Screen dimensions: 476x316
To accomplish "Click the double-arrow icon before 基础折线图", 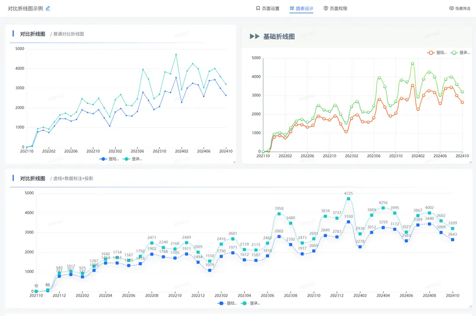I will pos(255,37).
